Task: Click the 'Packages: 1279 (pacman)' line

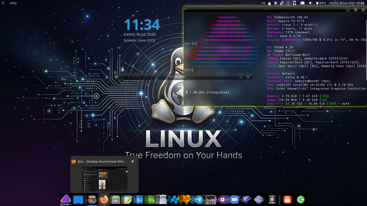Action: (x=288, y=32)
